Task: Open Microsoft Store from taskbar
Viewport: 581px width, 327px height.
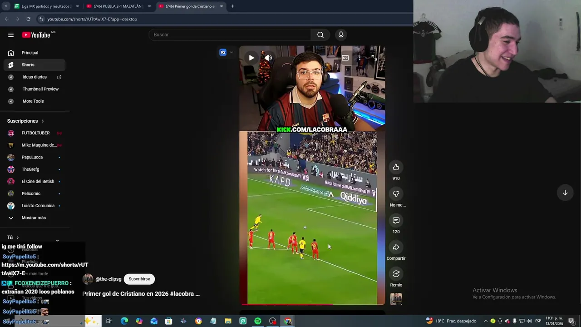Action: tap(168, 321)
